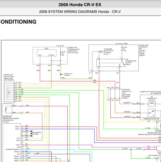Click the 'HOT AT ALL TIMES' label
Viewport: 161px width, 162px height.
[122, 44]
